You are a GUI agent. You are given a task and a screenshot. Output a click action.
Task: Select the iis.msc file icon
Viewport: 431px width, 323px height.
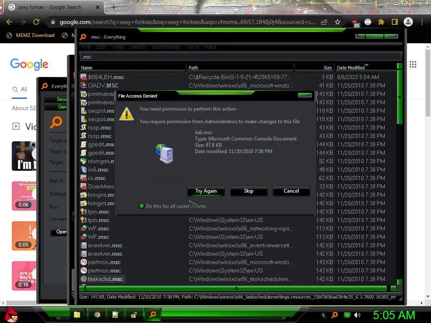(84, 178)
